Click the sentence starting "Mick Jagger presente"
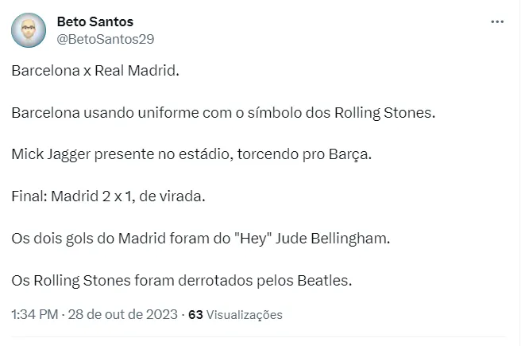Image resolution: width=521 pixels, height=346 pixels. pyautogui.click(x=191, y=154)
